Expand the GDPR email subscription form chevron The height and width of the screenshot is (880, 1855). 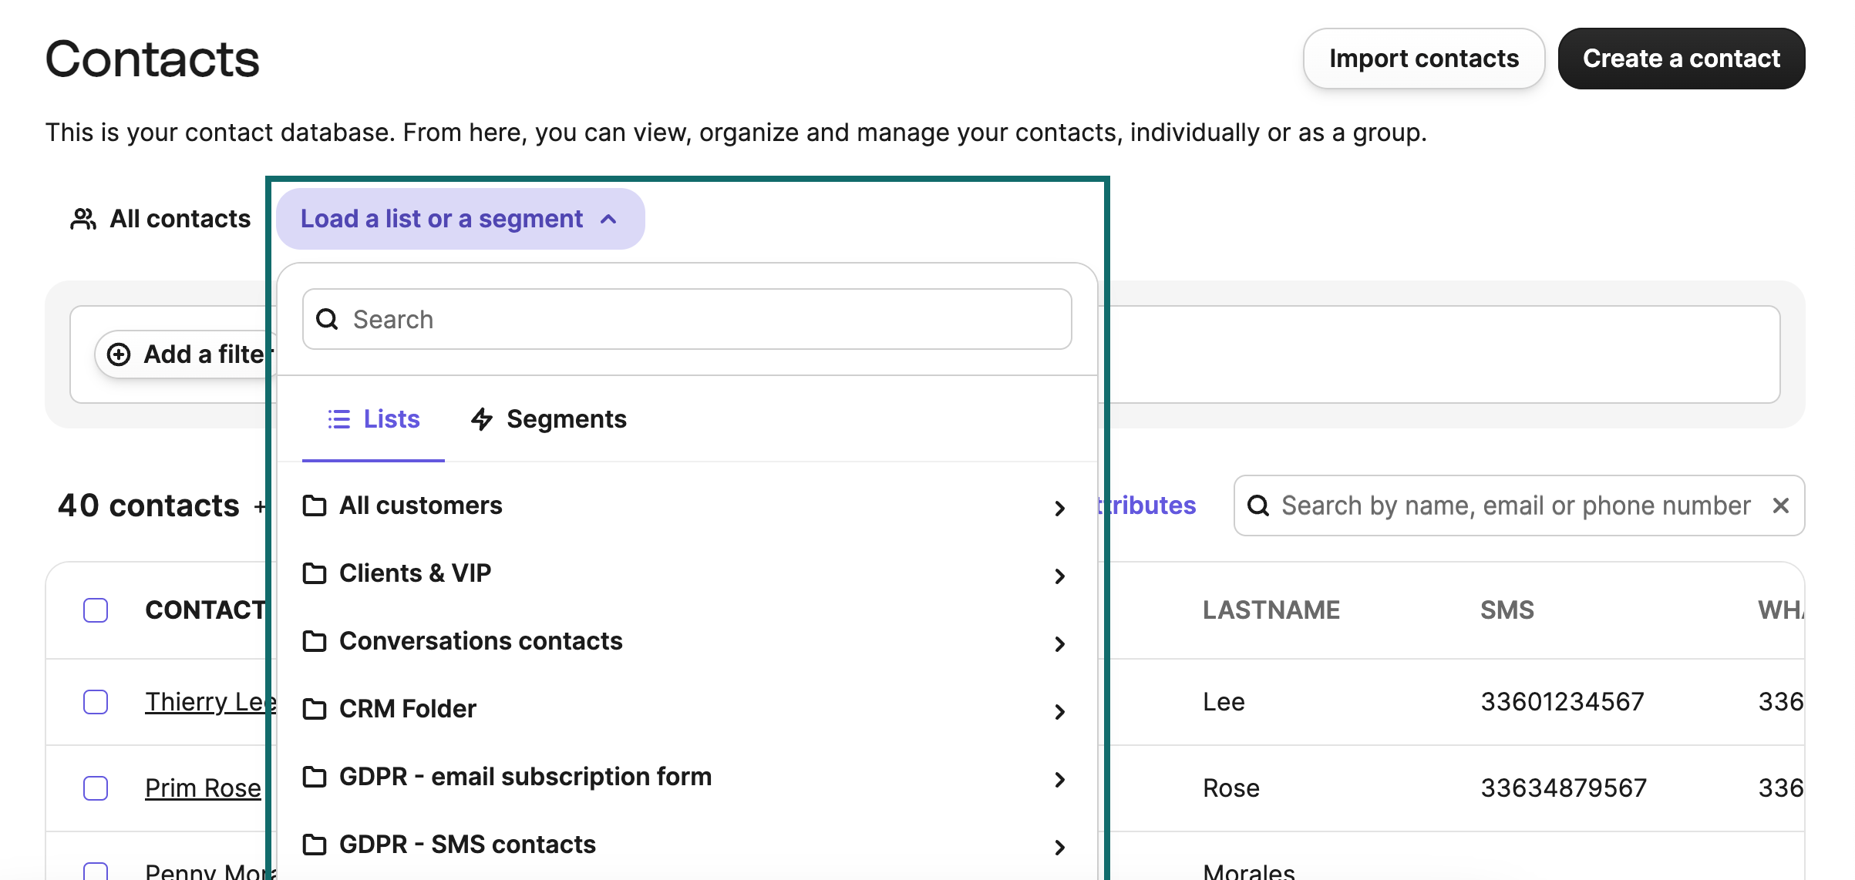(1060, 779)
